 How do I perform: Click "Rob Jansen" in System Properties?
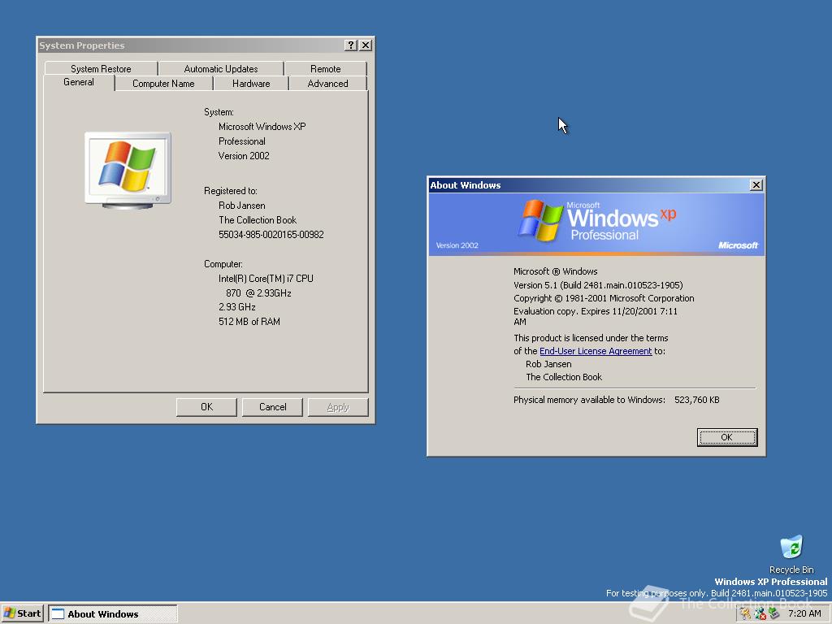[242, 206]
